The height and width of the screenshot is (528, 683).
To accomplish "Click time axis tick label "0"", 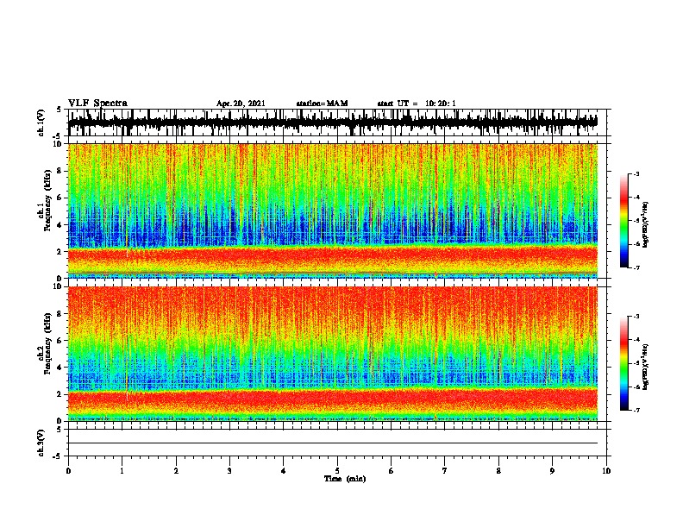I will (x=68, y=471).
